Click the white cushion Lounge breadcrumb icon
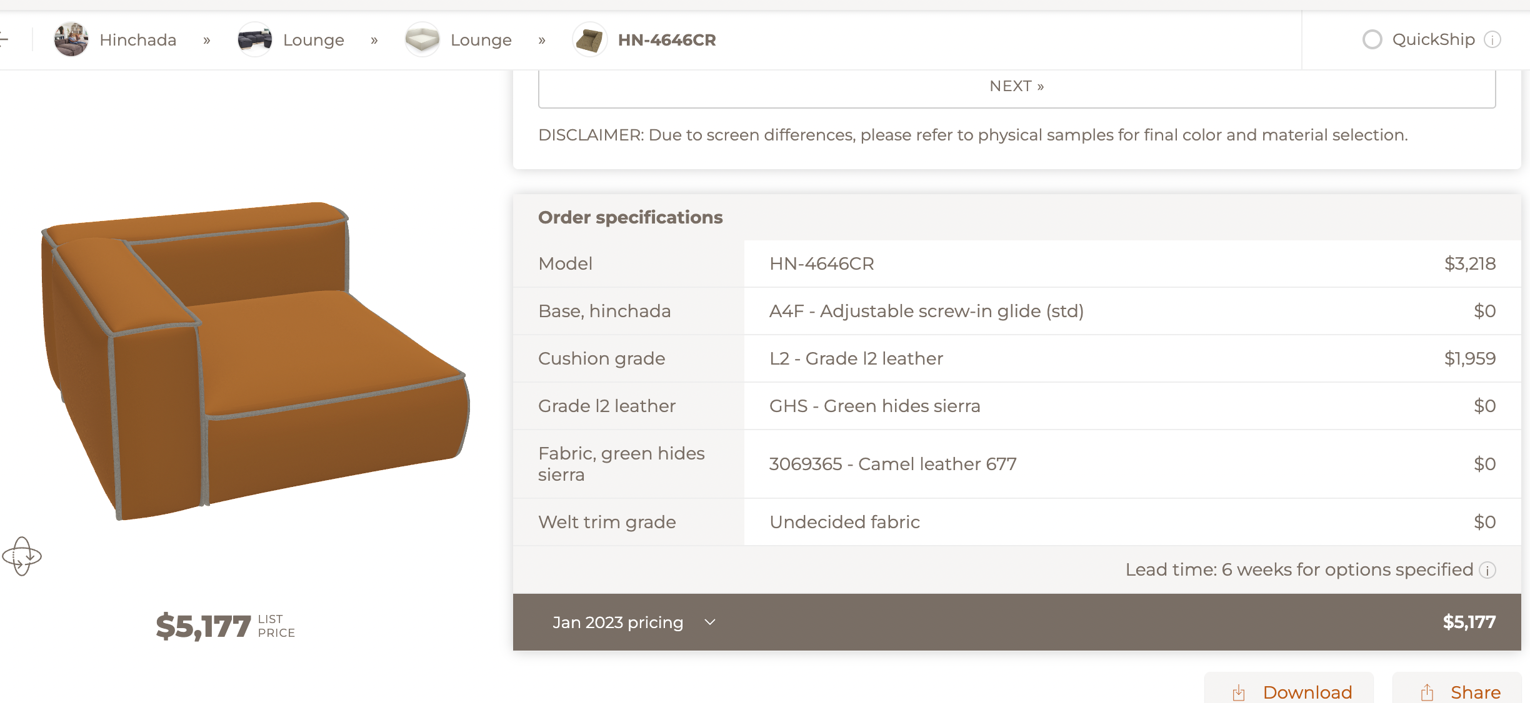The image size is (1530, 703). click(x=422, y=39)
